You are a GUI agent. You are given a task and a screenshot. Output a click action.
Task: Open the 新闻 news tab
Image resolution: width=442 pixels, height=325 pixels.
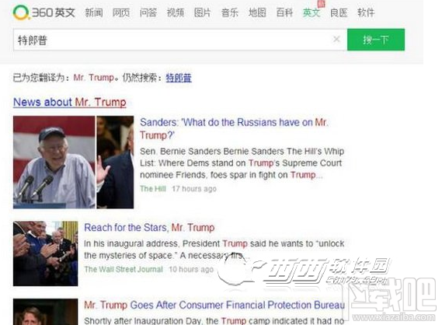(x=94, y=12)
